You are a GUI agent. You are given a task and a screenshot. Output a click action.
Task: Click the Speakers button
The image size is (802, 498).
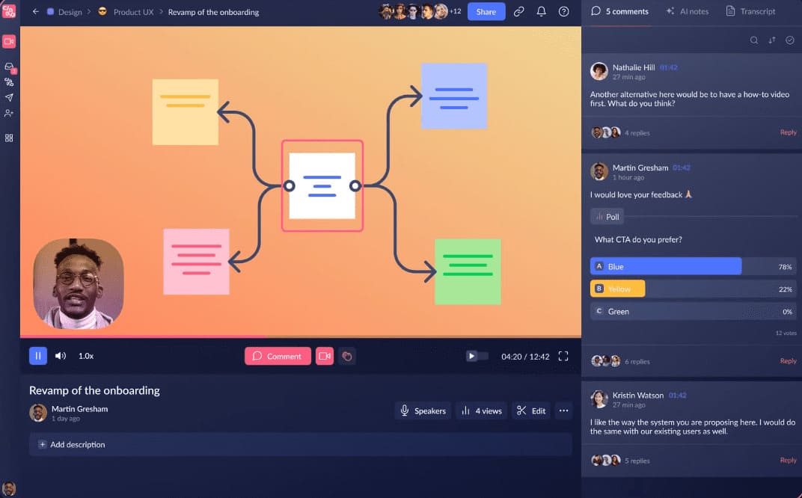pyautogui.click(x=423, y=411)
